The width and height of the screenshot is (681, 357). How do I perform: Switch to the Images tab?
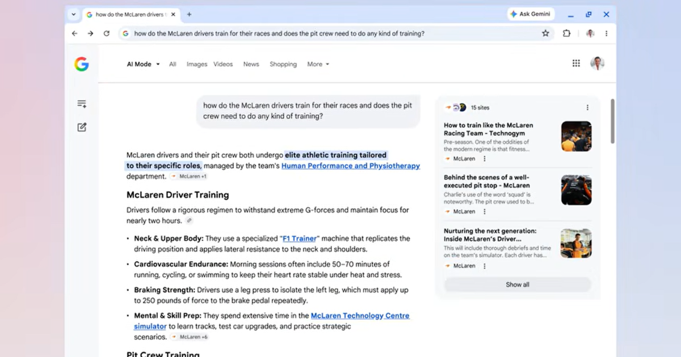197,64
